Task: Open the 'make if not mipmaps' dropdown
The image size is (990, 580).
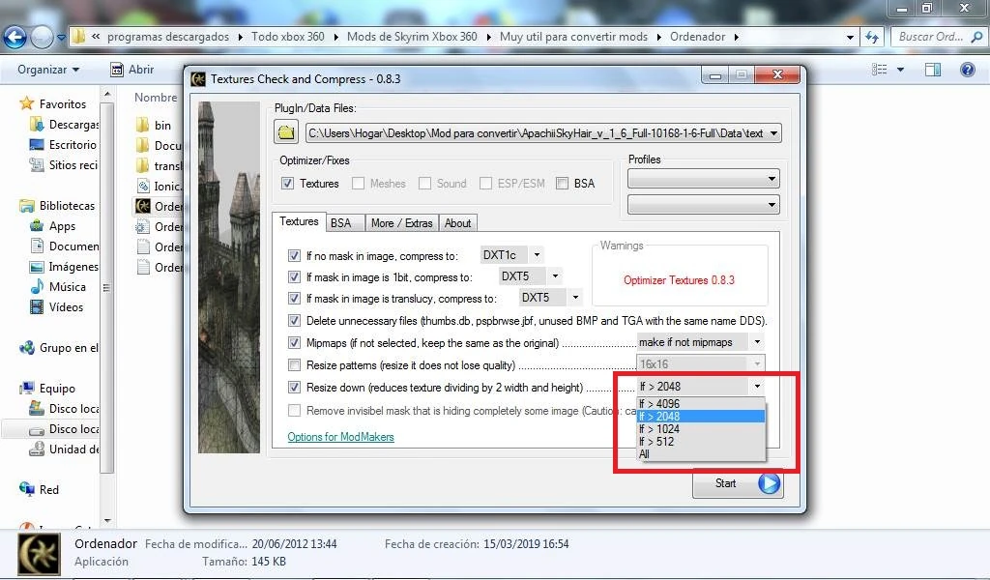Action: [x=757, y=342]
